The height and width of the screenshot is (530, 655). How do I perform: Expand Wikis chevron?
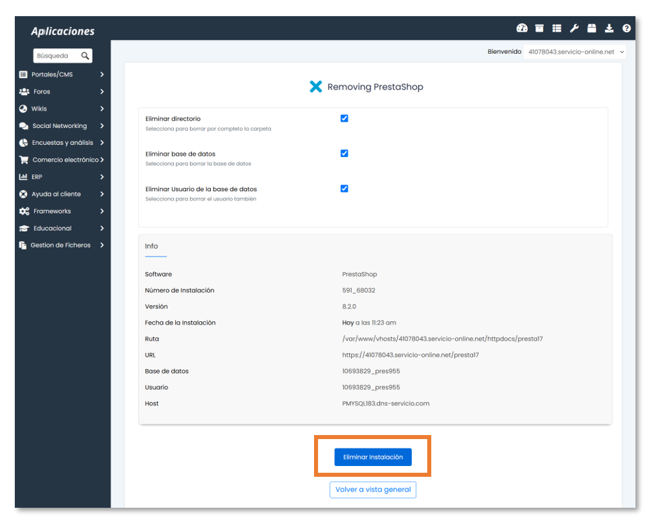pos(102,108)
